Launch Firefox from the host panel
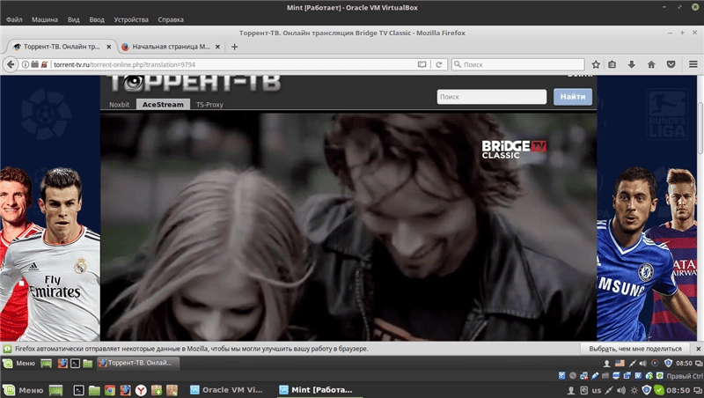The height and width of the screenshot is (398, 704). pos(125,390)
